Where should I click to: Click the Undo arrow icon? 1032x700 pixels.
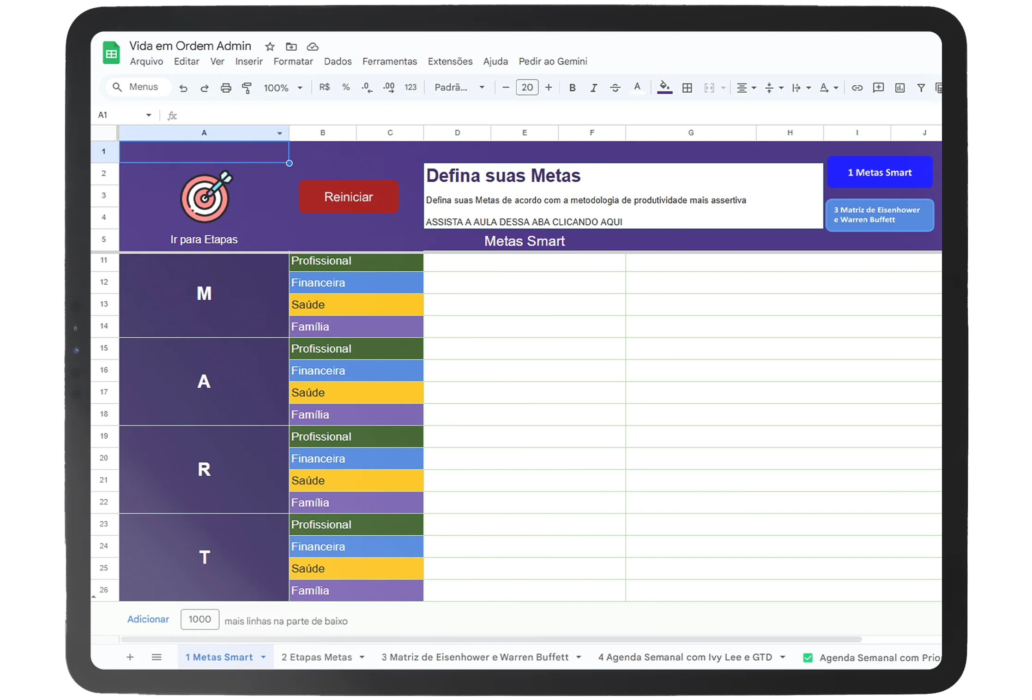click(183, 88)
